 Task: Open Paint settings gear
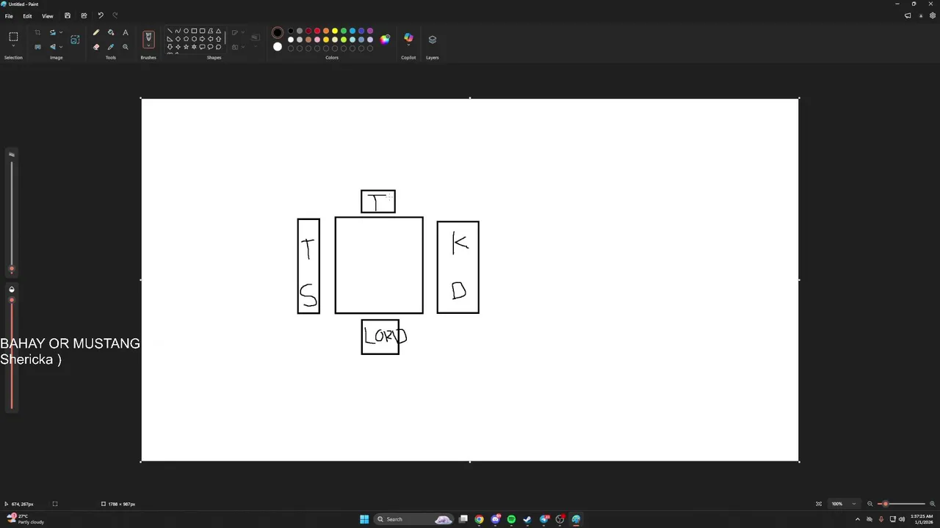point(933,15)
